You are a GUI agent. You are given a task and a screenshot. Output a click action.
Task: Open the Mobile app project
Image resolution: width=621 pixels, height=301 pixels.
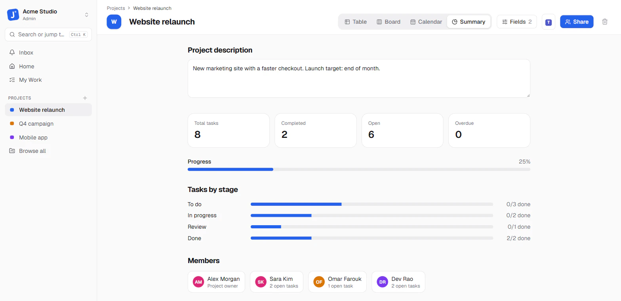(48, 137)
